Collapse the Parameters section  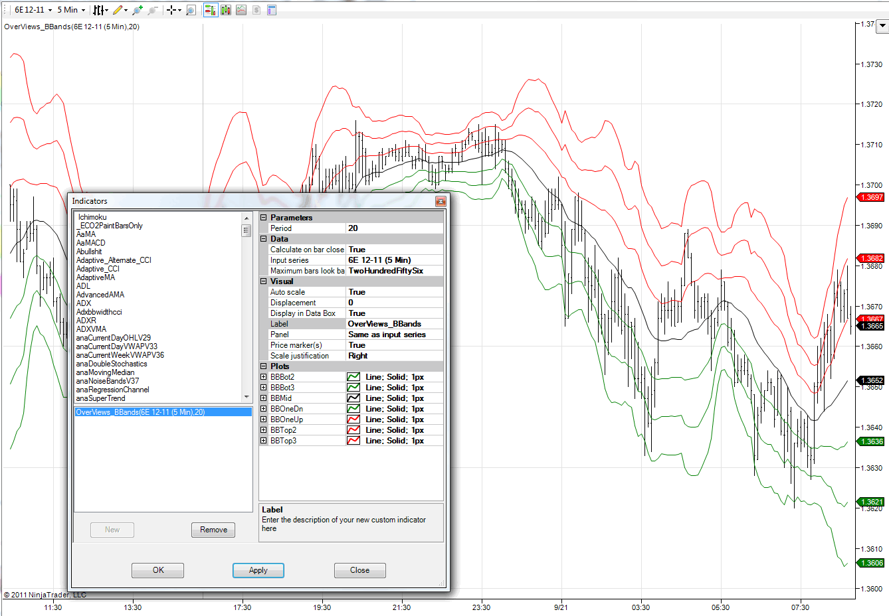tap(264, 218)
